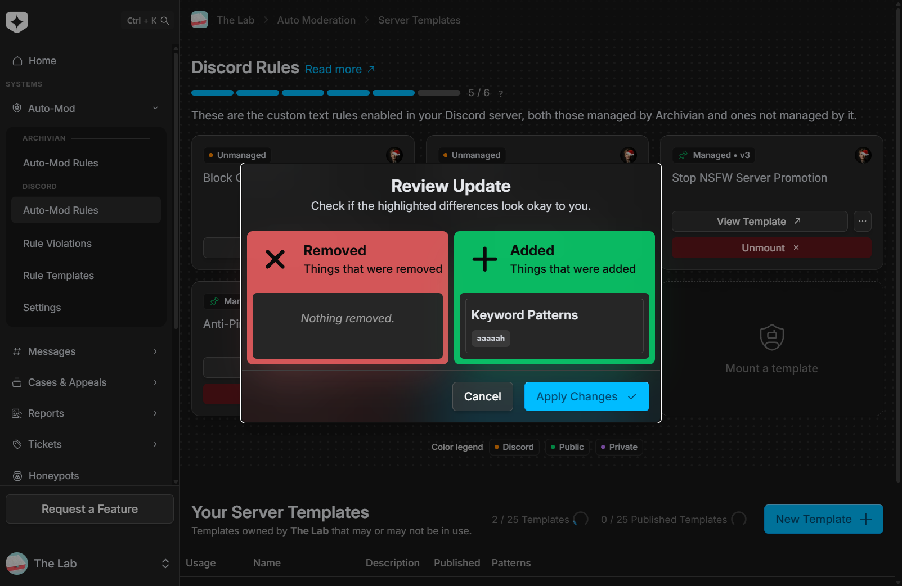The height and width of the screenshot is (586, 902).
Task: Click the search magnifier icon
Action: click(165, 21)
